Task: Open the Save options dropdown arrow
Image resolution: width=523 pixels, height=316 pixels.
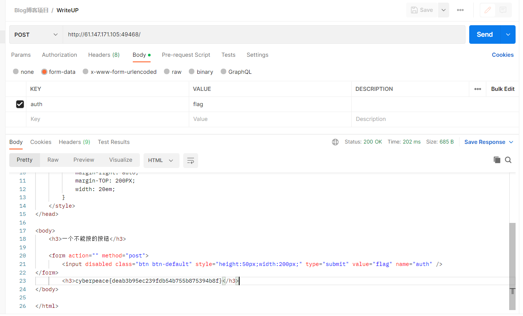Action: click(x=444, y=10)
